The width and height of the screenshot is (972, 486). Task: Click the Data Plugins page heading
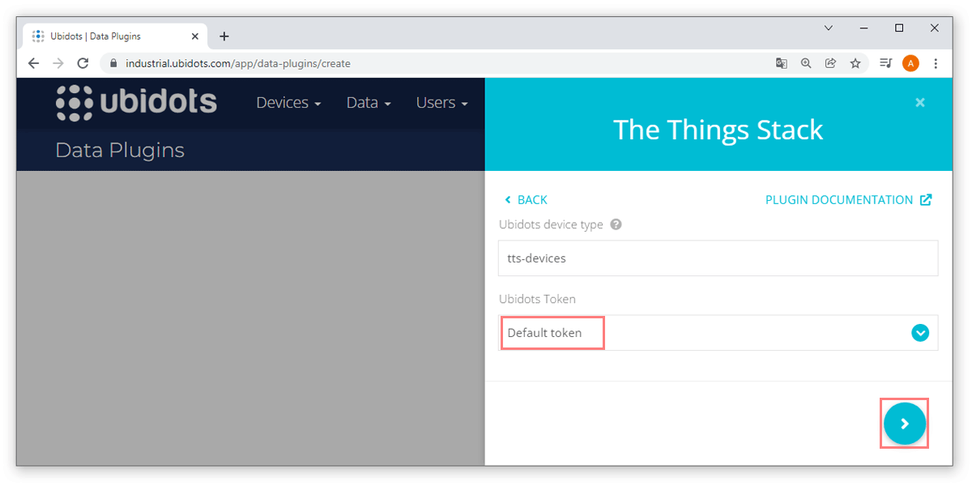click(x=120, y=150)
